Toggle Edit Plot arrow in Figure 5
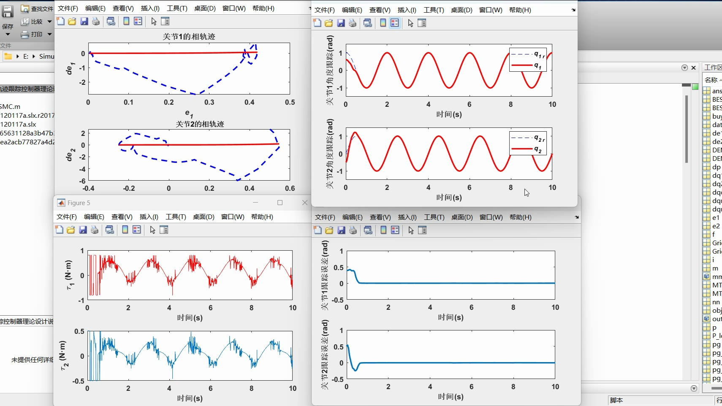This screenshot has height=406, width=722. [152, 230]
